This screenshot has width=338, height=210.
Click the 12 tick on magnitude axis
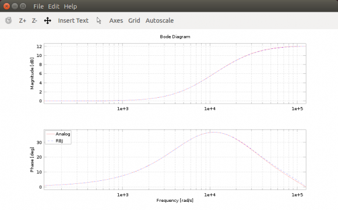coord(39,47)
